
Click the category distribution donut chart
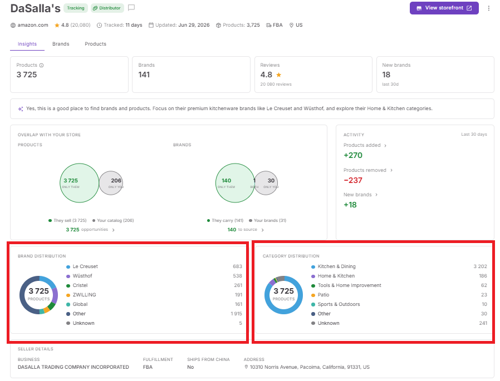(284, 295)
